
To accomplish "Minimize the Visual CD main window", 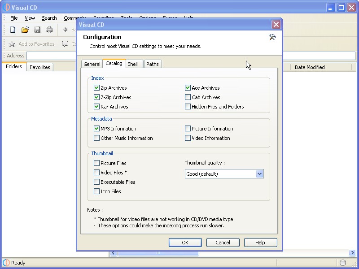I will tap(331, 8).
